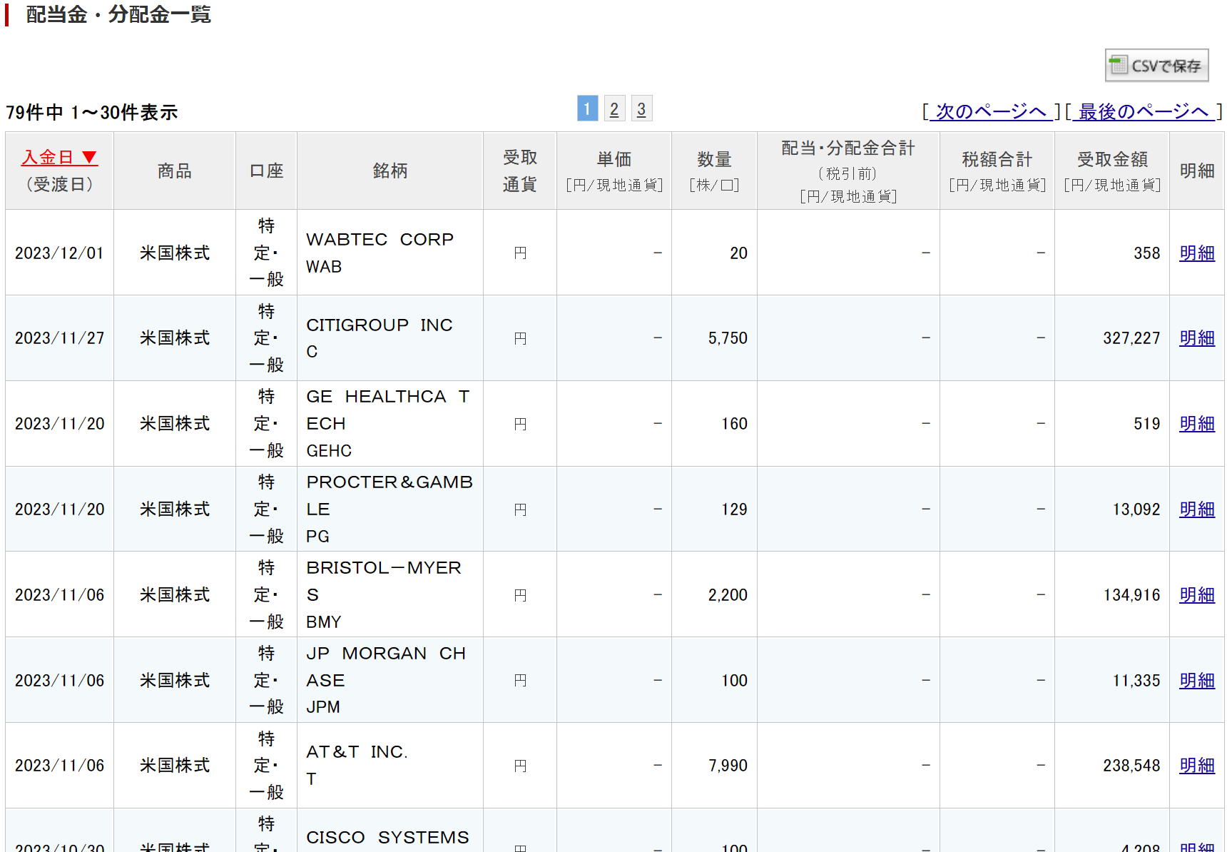1227x852 pixels.
Task: Open the next page link 次のページへ
Action: [991, 111]
